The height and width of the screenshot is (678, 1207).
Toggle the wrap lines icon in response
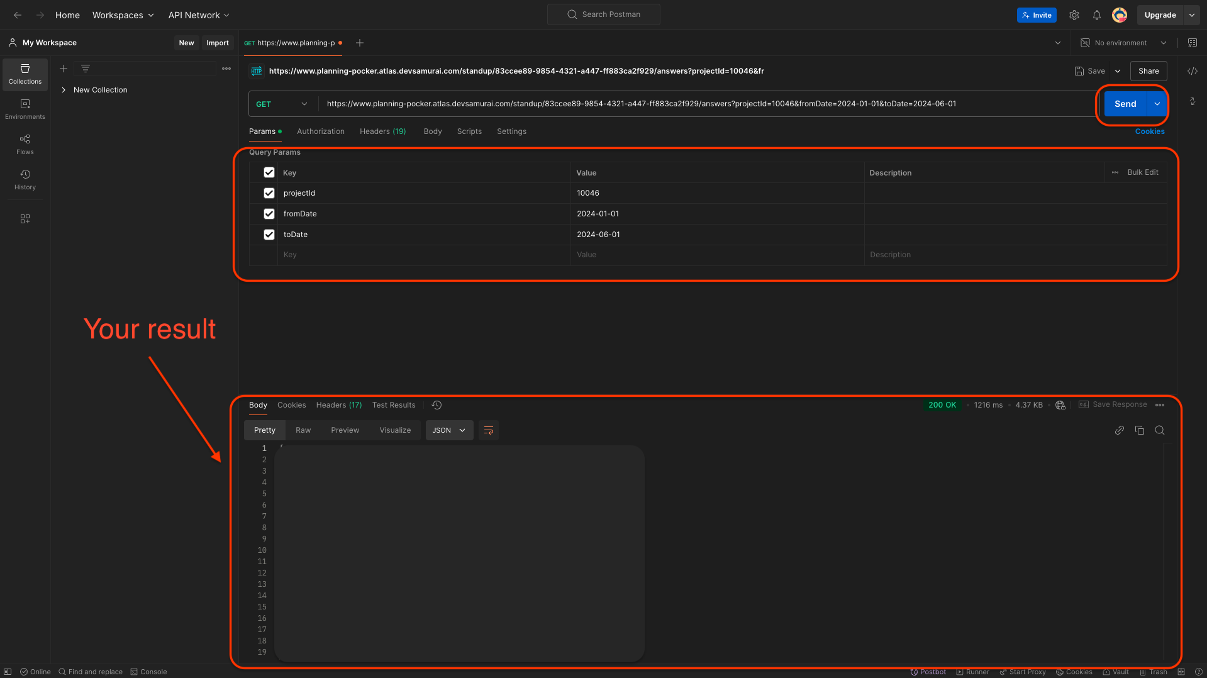(x=488, y=430)
